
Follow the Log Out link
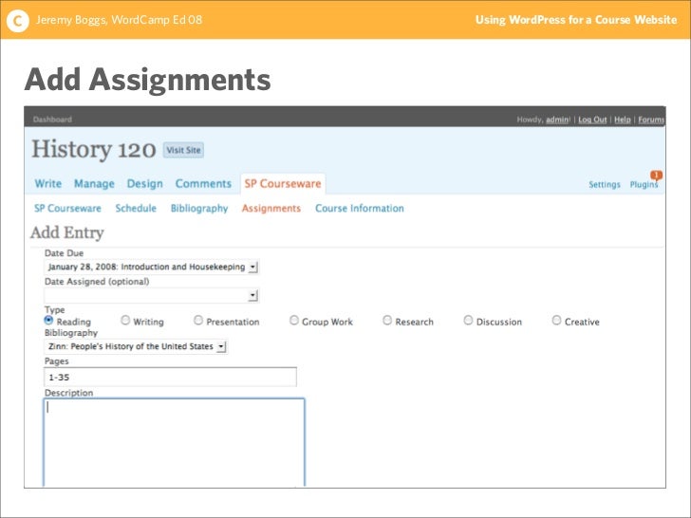point(592,120)
